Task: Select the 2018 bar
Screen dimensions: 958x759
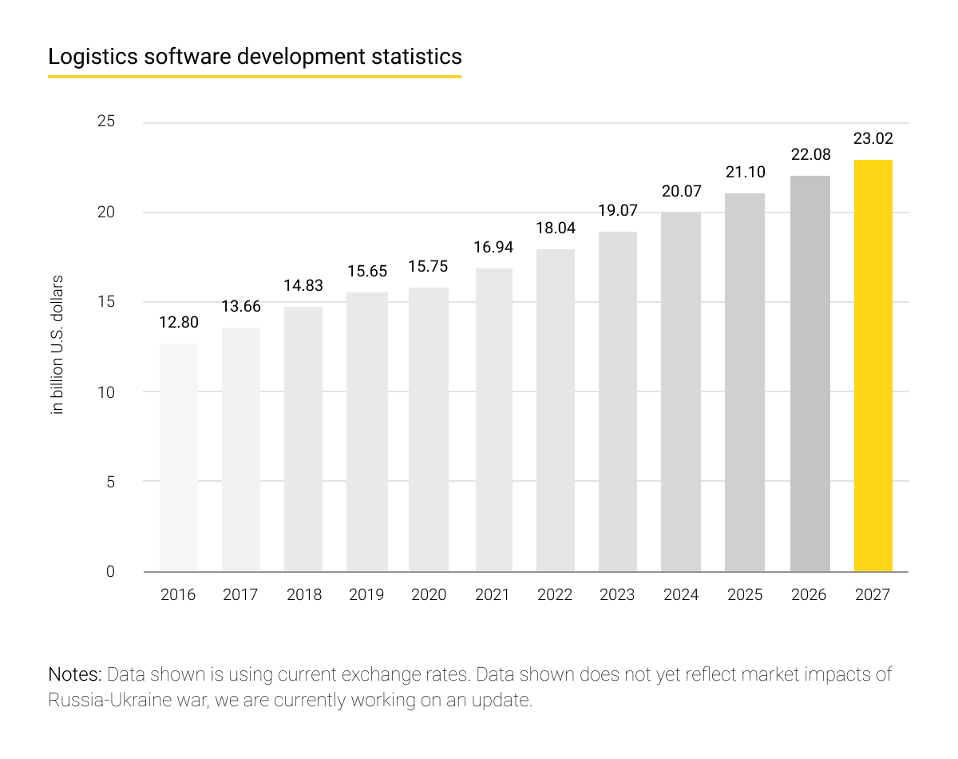Action: click(303, 439)
